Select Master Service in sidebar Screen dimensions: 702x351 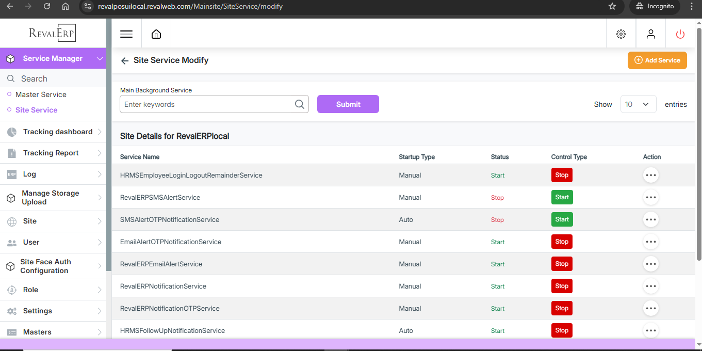click(41, 94)
